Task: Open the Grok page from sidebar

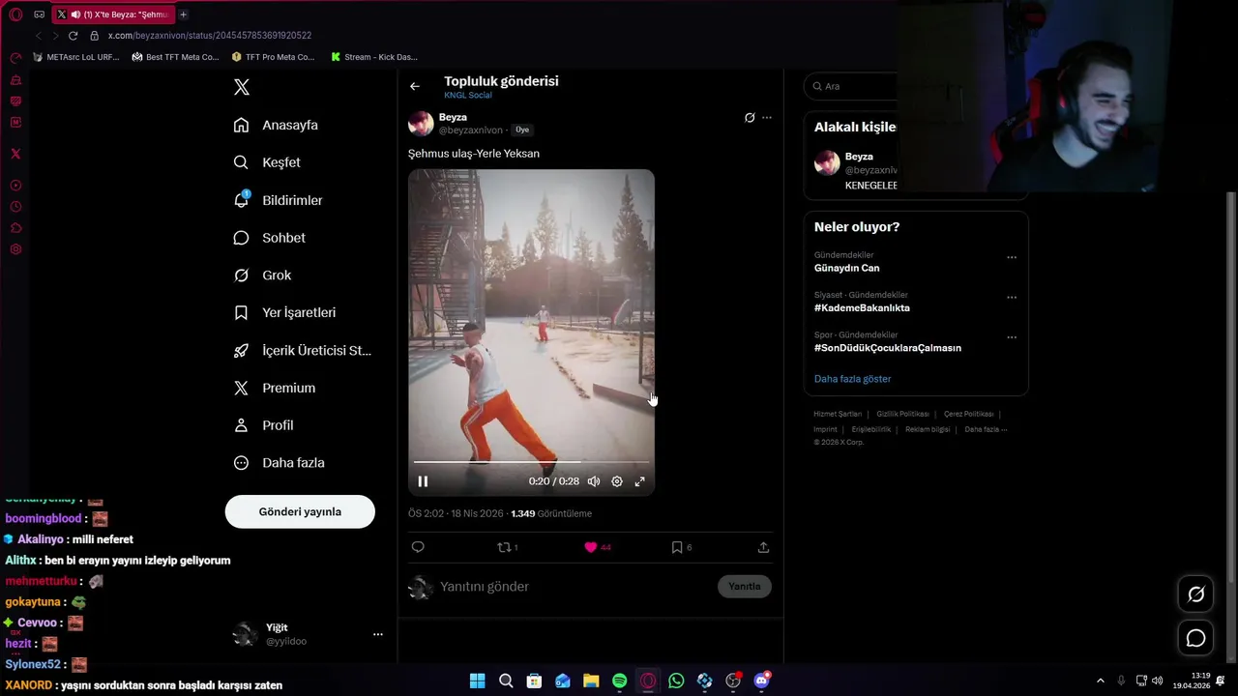Action: 262,275
